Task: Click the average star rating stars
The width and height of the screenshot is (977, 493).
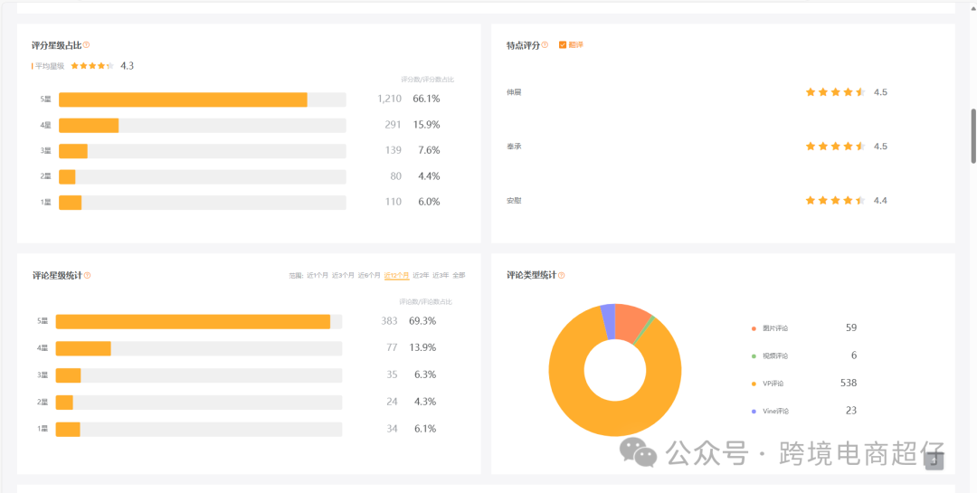Action: click(92, 66)
